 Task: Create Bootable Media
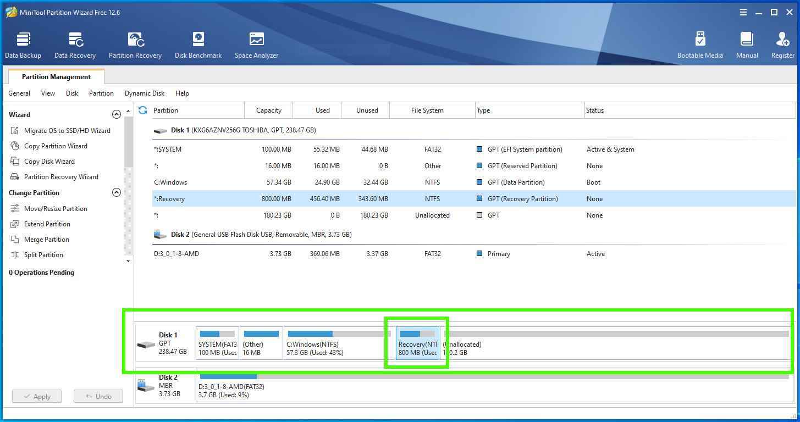click(x=700, y=45)
